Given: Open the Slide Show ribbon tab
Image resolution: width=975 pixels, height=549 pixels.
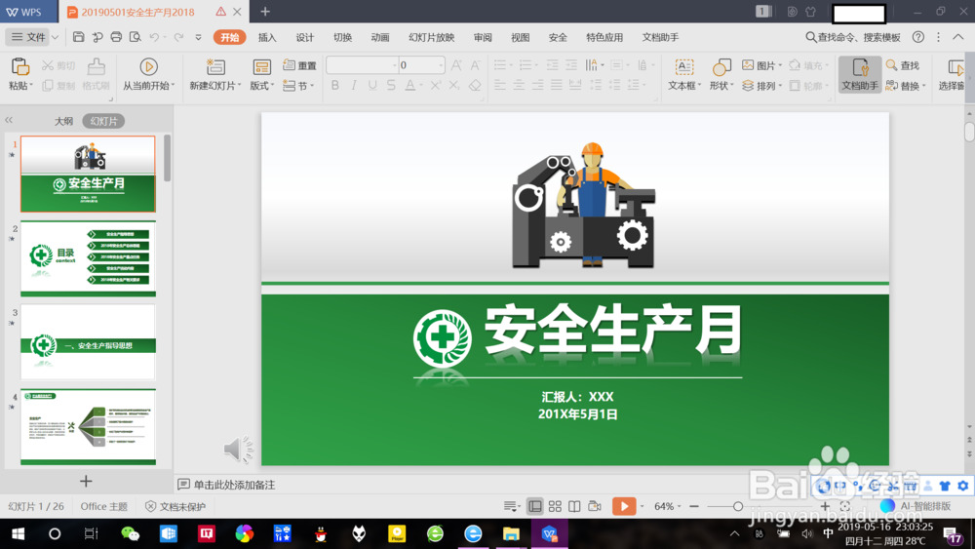Looking at the screenshot, I should click(x=432, y=37).
